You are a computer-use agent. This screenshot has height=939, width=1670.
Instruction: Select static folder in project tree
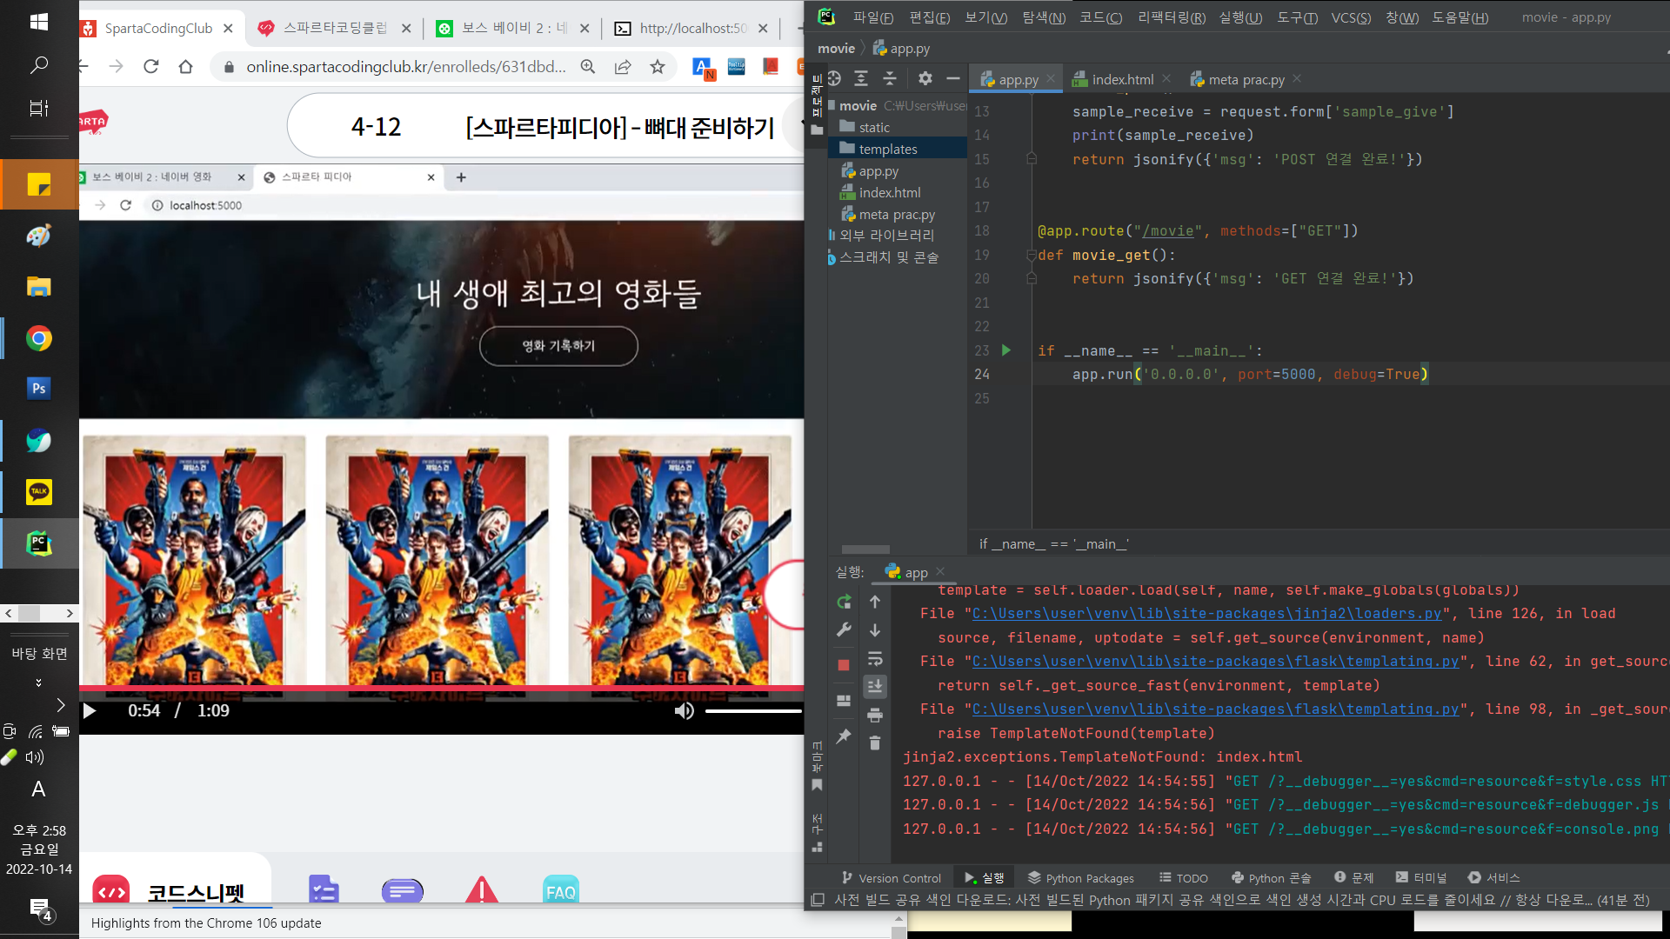pos(874,127)
